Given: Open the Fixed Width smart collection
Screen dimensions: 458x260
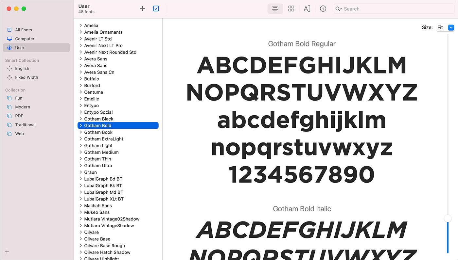Looking at the screenshot, I should tap(36, 77).
